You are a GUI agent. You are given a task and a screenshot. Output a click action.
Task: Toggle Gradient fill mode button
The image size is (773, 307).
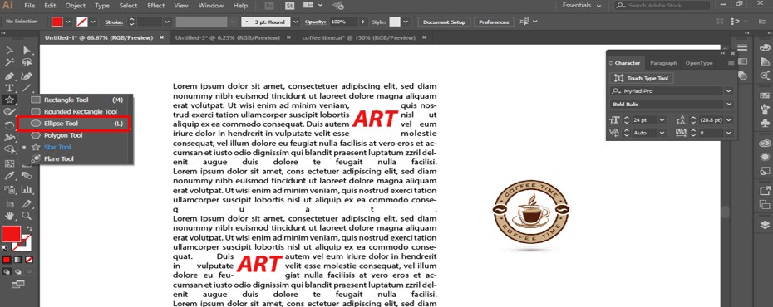pyautogui.click(x=17, y=259)
